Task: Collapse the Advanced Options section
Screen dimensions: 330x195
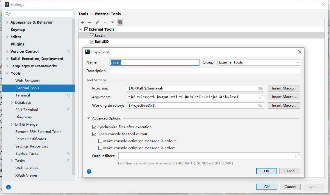Action: pos(89,118)
